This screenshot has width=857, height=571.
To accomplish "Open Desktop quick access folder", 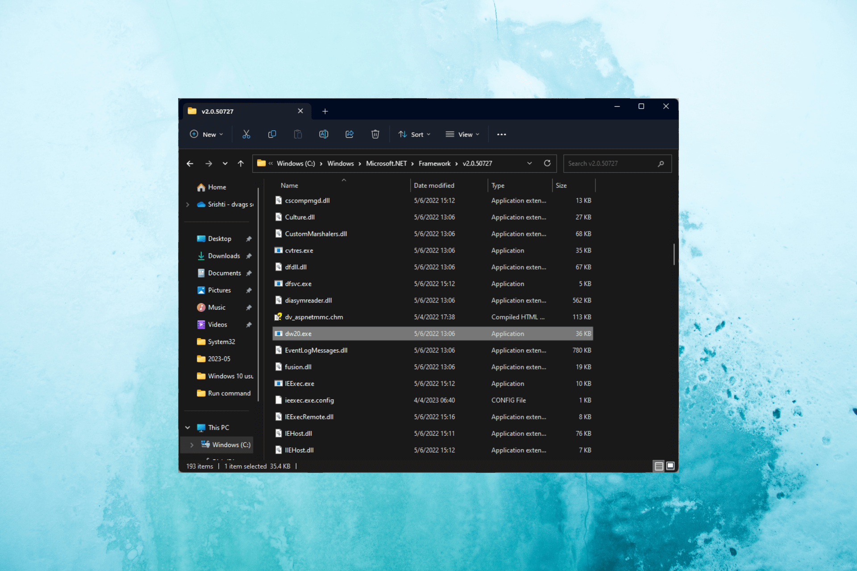I will pyautogui.click(x=215, y=239).
